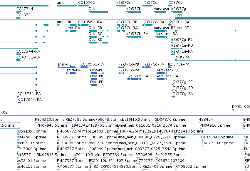The height and width of the screenshot is (171, 250).
Task: Select the EK077304.5prime EST label
Action: click(218, 143)
